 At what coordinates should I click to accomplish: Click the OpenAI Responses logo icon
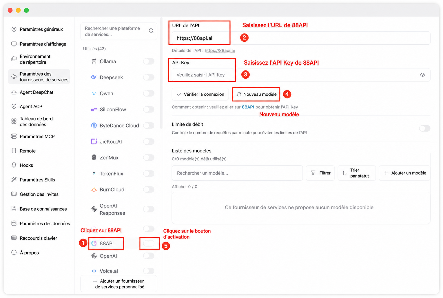pyautogui.click(x=94, y=209)
